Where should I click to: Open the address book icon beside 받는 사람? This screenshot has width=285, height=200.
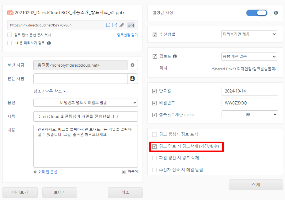pyautogui.click(x=132, y=79)
